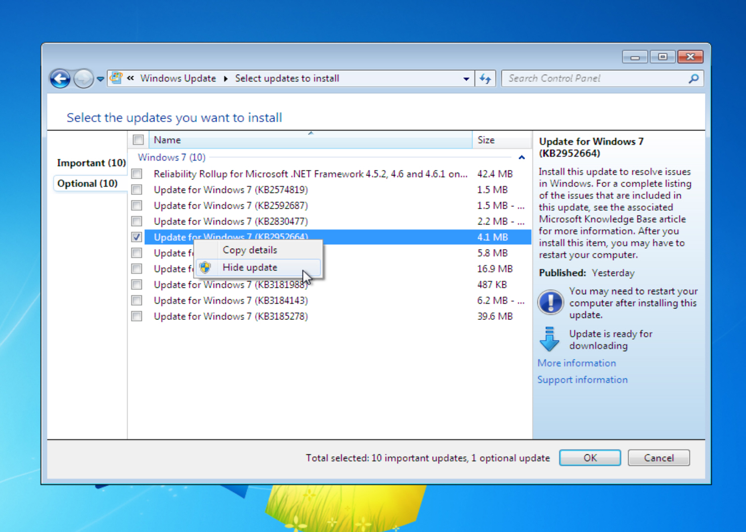Select the Reliability Rollup for .NET Framework row
The image size is (746, 532).
pos(338,174)
